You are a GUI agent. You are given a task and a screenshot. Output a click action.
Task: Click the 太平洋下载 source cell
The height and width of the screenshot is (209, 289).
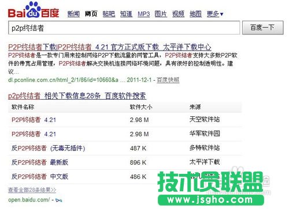pyautogui.click(x=205, y=162)
